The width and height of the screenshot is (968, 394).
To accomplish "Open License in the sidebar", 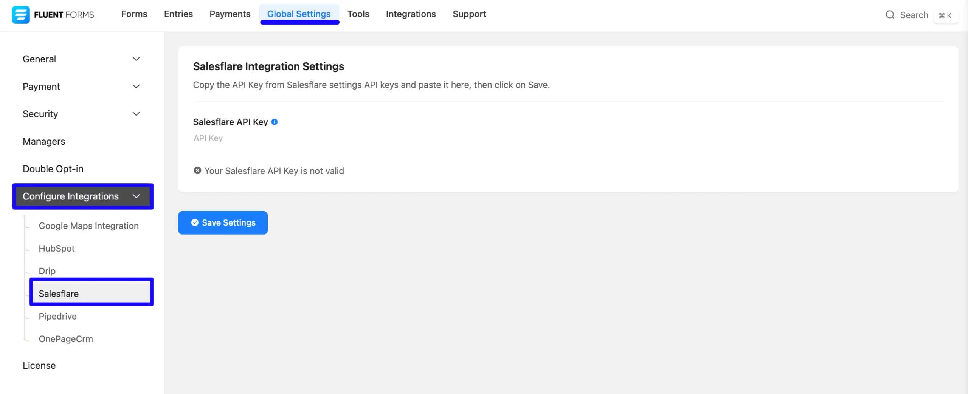I will pyautogui.click(x=39, y=365).
